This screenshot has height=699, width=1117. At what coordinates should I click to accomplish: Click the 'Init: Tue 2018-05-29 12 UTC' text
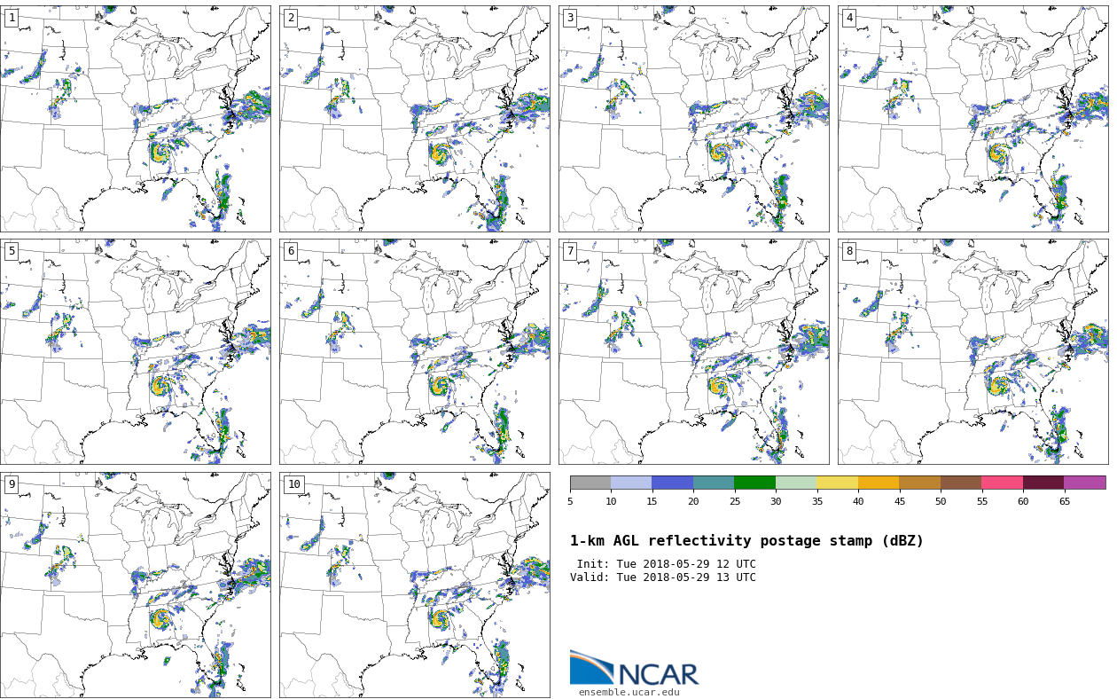[x=667, y=564]
